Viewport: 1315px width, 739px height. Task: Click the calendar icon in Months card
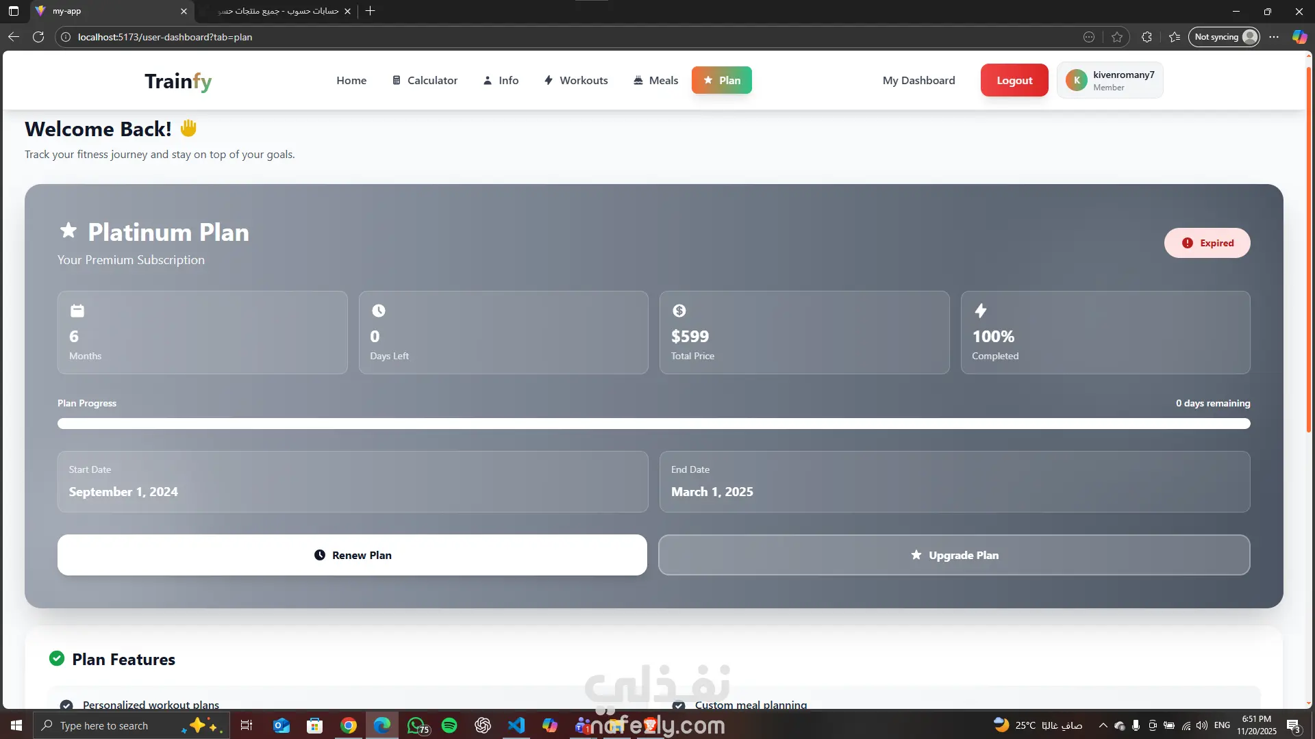coord(77,311)
